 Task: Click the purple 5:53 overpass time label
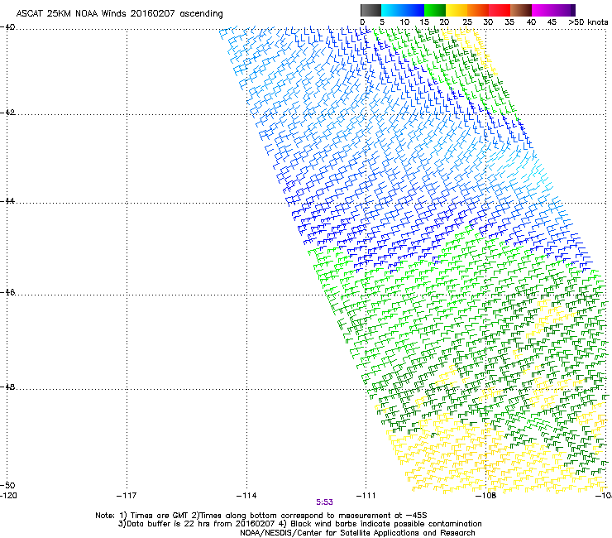click(x=324, y=502)
